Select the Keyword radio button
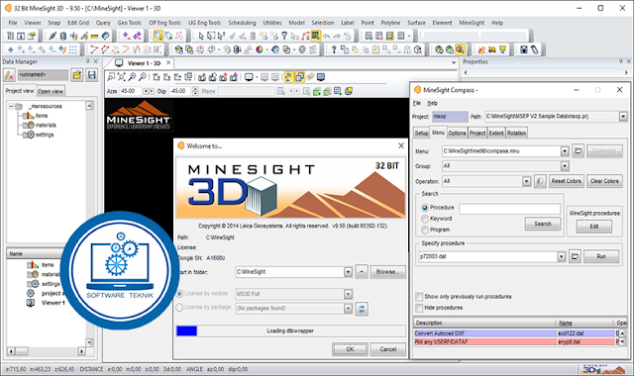 [425, 219]
